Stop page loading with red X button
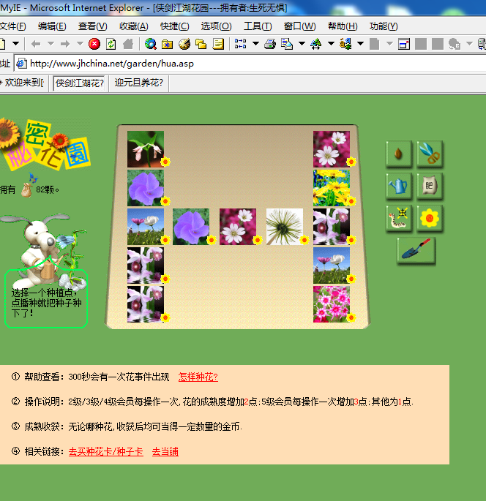This screenshot has width=486, height=501. 94,44
